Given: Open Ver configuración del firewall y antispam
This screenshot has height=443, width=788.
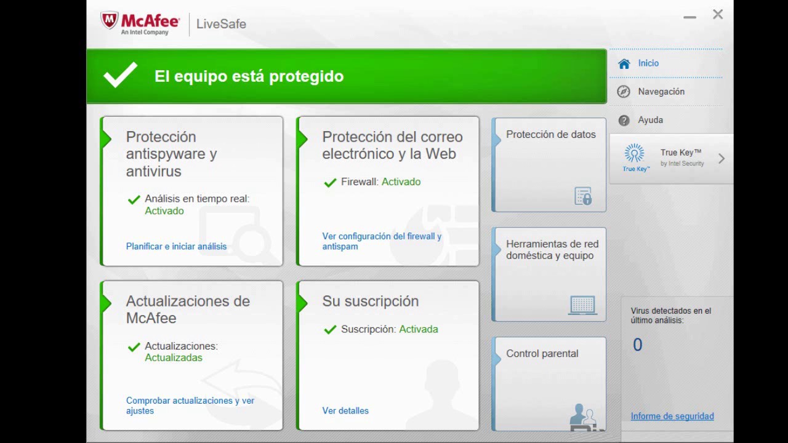Looking at the screenshot, I should coord(382,241).
